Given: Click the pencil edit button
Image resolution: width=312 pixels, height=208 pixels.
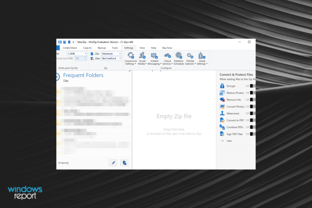Looking at the screenshot, I should 113,163.
